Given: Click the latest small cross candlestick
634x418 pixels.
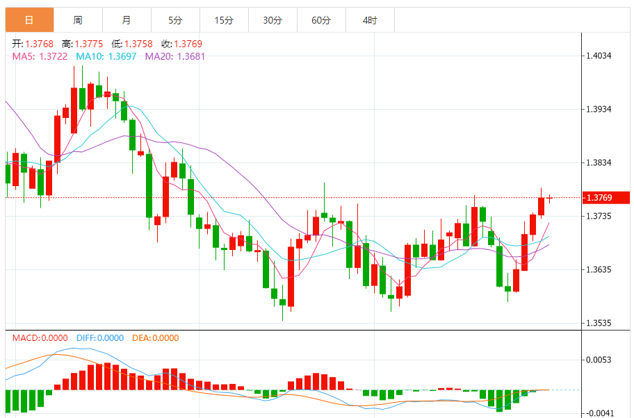Looking at the screenshot, I should click(x=549, y=198).
